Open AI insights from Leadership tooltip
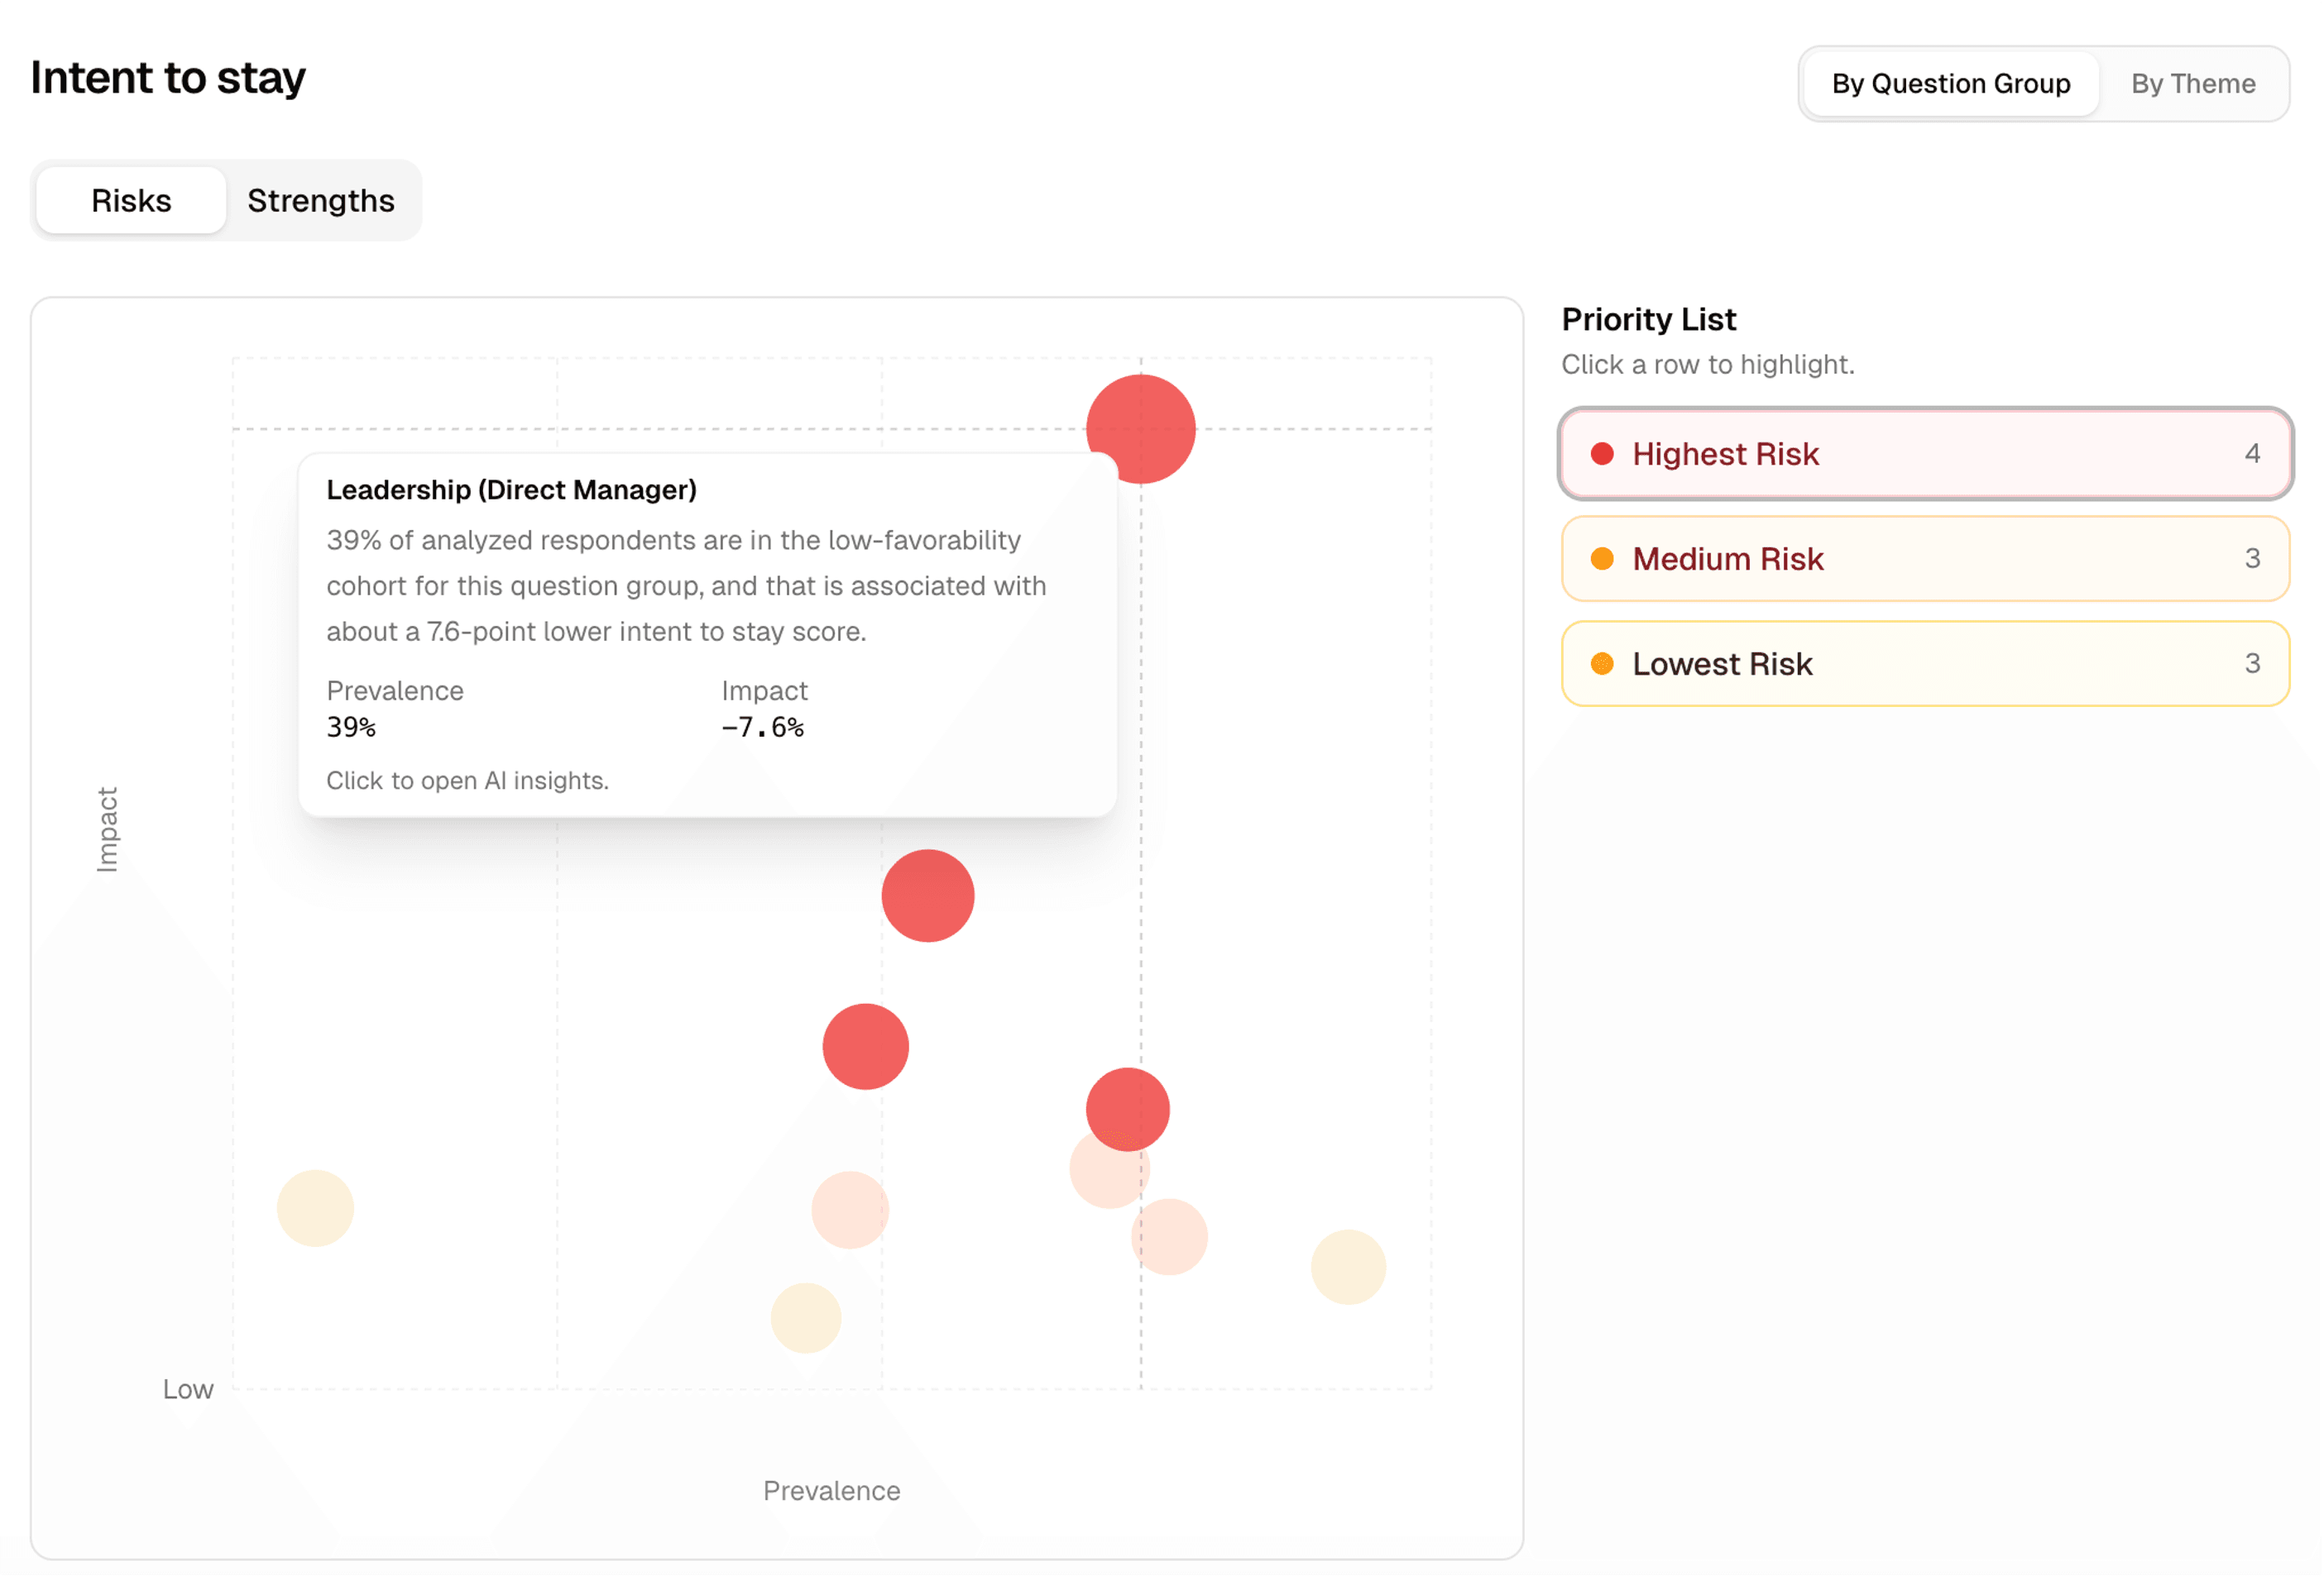The width and height of the screenshot is (2324, 1576). tap(467, 781)
